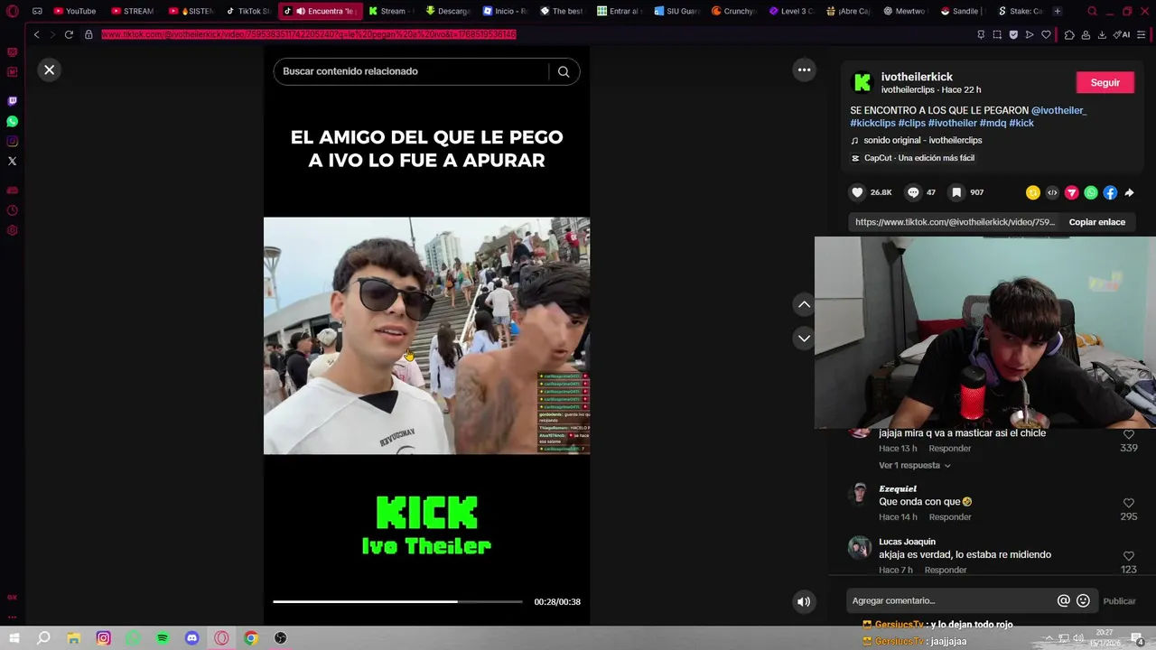Screen dimensions: 1156x650
Task: Open browser extensions cube icon
Action: click(x=1069, y=34)
